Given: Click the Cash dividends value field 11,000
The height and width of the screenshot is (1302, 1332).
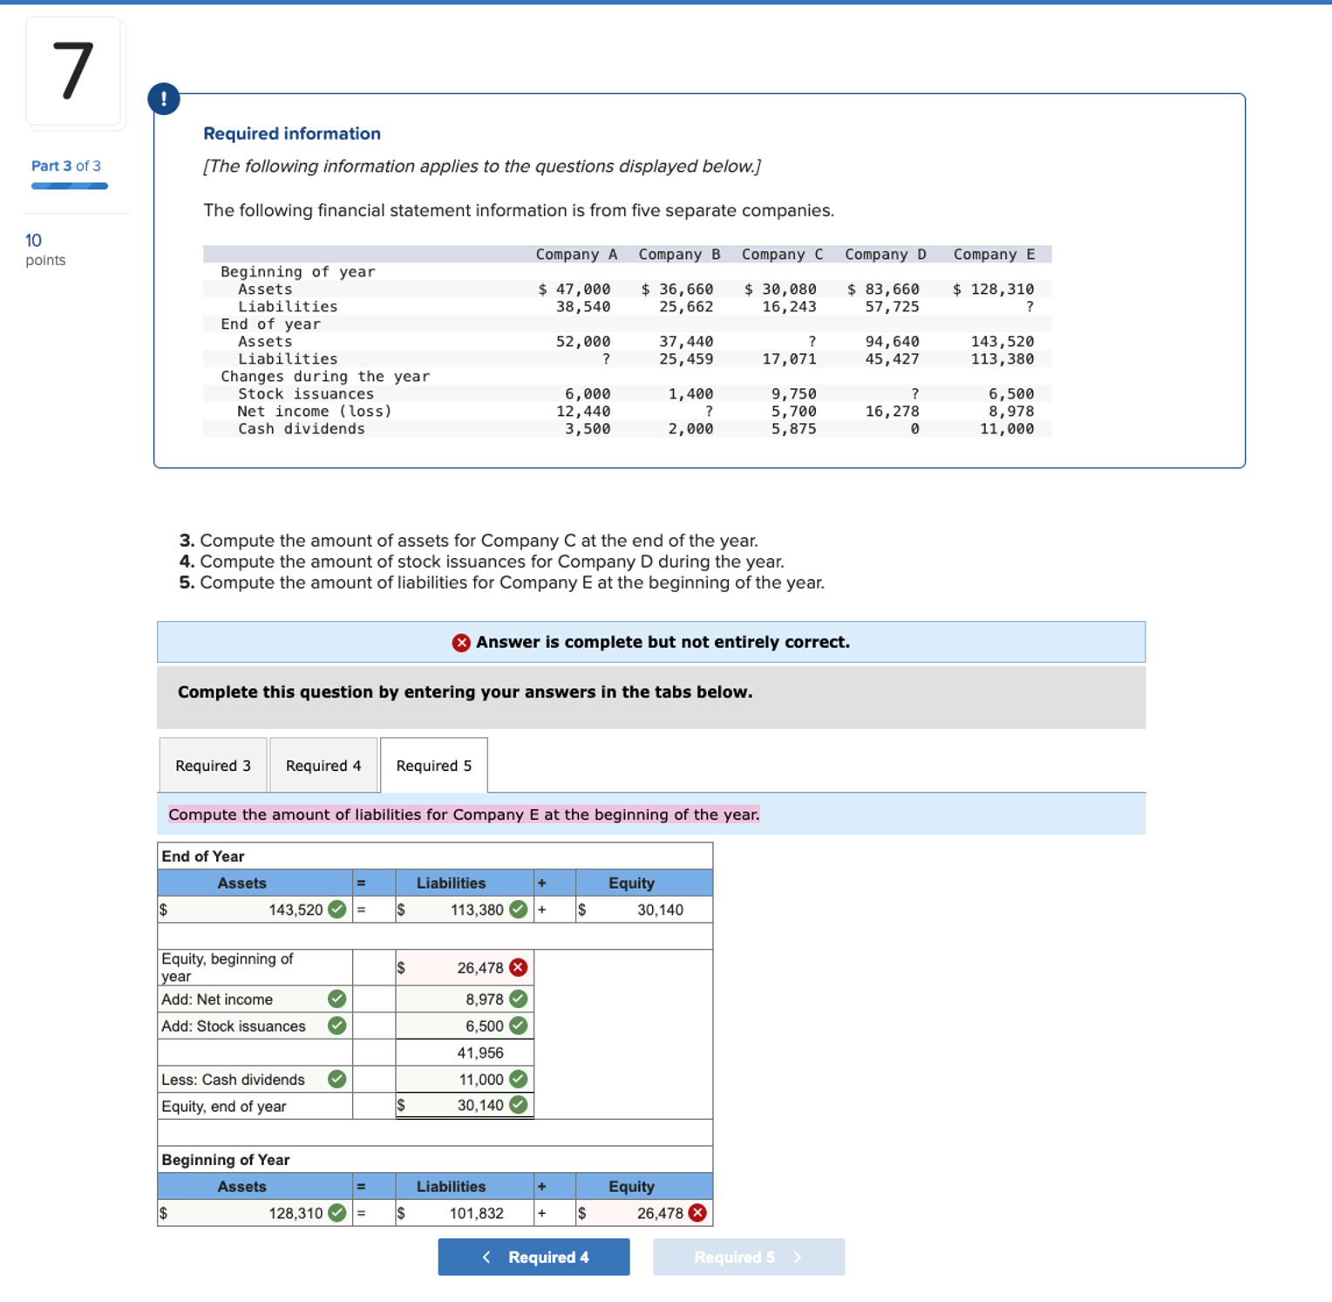Looking at the screenshot, I should (x=465, y=1079).
